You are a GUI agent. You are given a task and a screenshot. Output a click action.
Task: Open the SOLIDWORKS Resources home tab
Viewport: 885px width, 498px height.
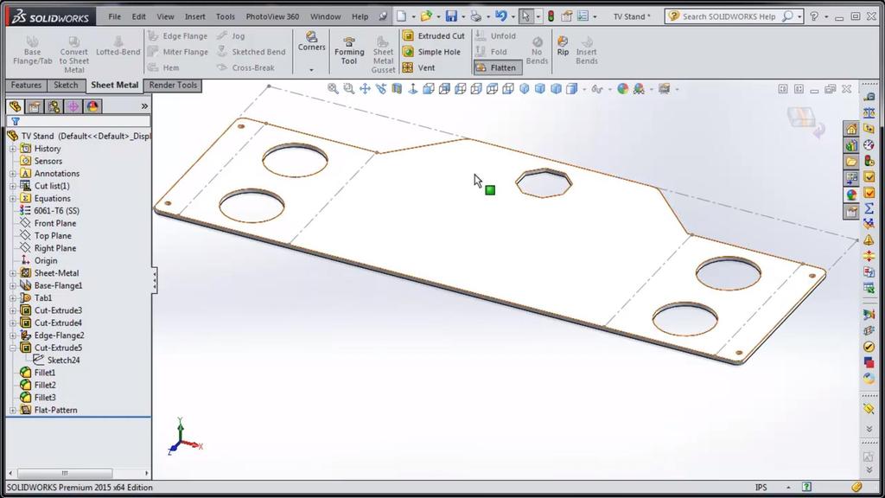tap(851, 130)
